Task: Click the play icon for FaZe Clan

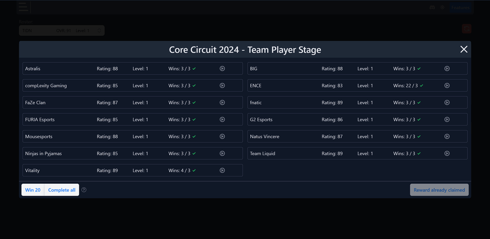Action: coord(222,103)
